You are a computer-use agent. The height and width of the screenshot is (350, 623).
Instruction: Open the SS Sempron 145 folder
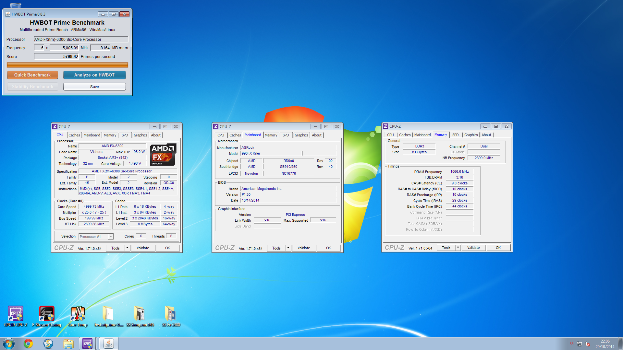(140, 316)
